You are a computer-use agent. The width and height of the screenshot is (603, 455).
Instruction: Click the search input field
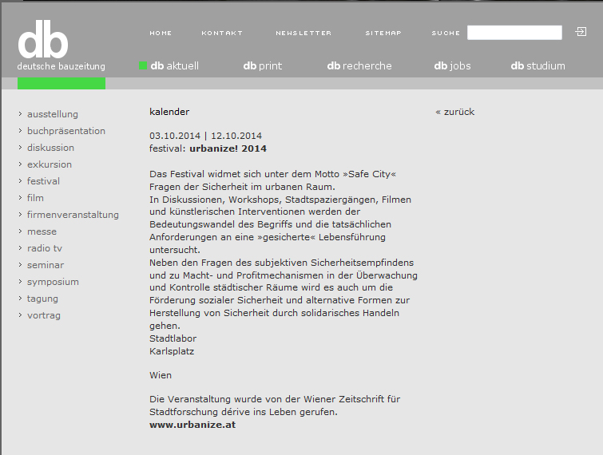click(514, 33)
